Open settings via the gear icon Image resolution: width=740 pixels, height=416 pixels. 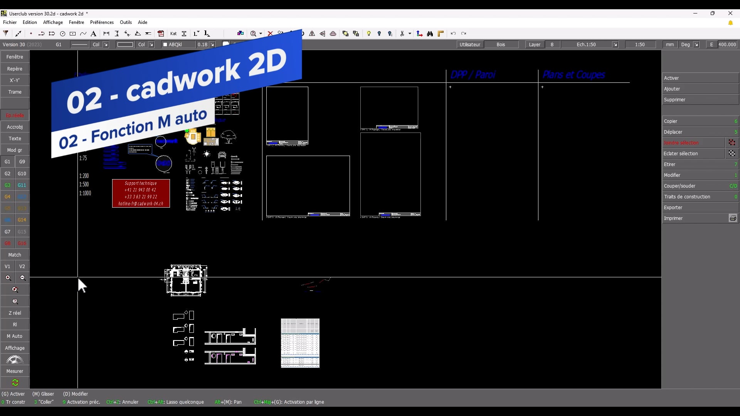pyautogui.click(x=15, y=359)
